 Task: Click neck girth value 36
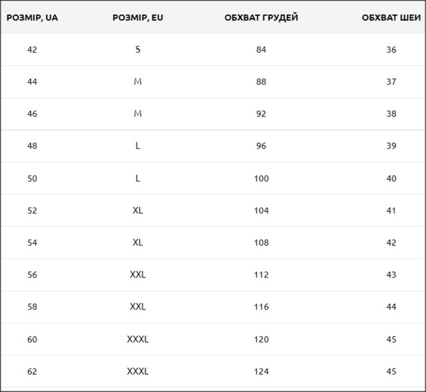point(391,49)
